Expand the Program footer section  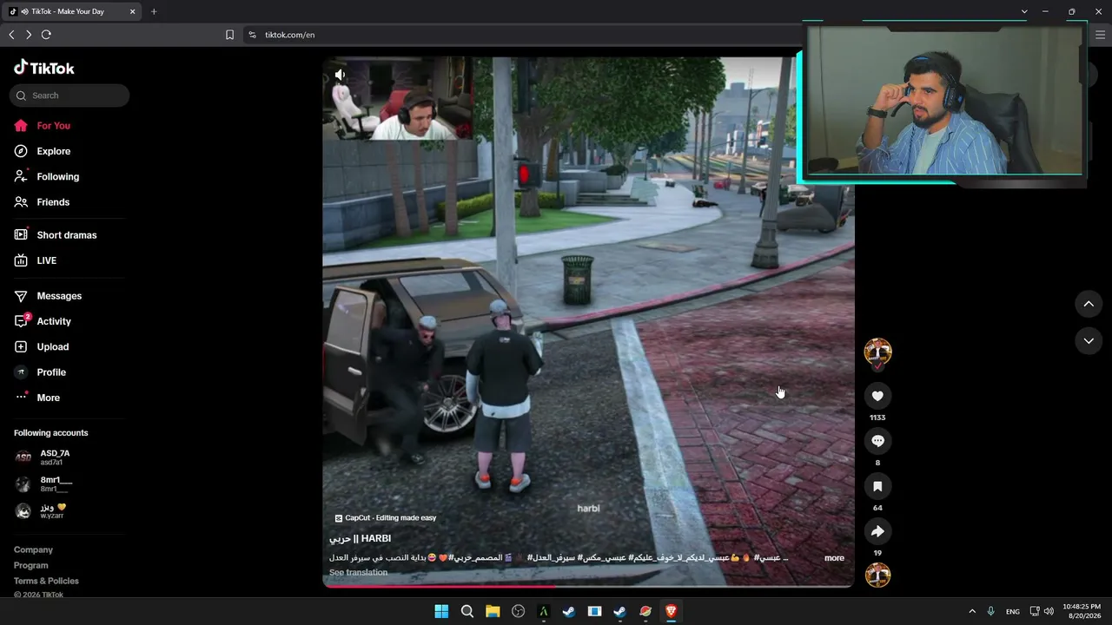(31, 566)
